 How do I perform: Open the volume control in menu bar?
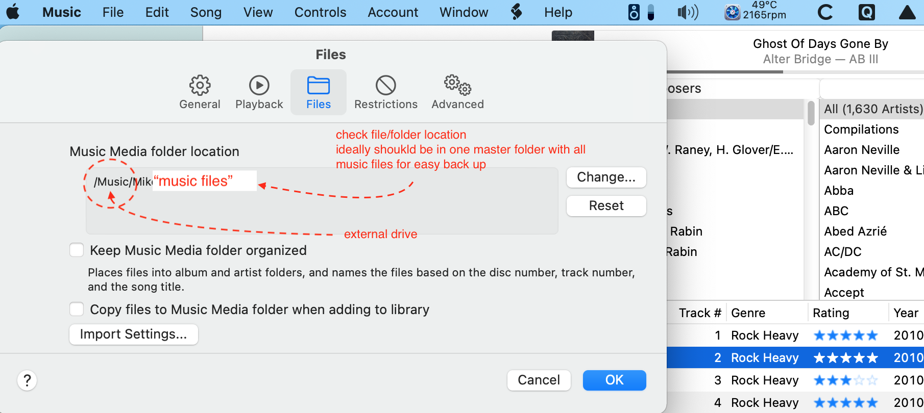[688, 12]
